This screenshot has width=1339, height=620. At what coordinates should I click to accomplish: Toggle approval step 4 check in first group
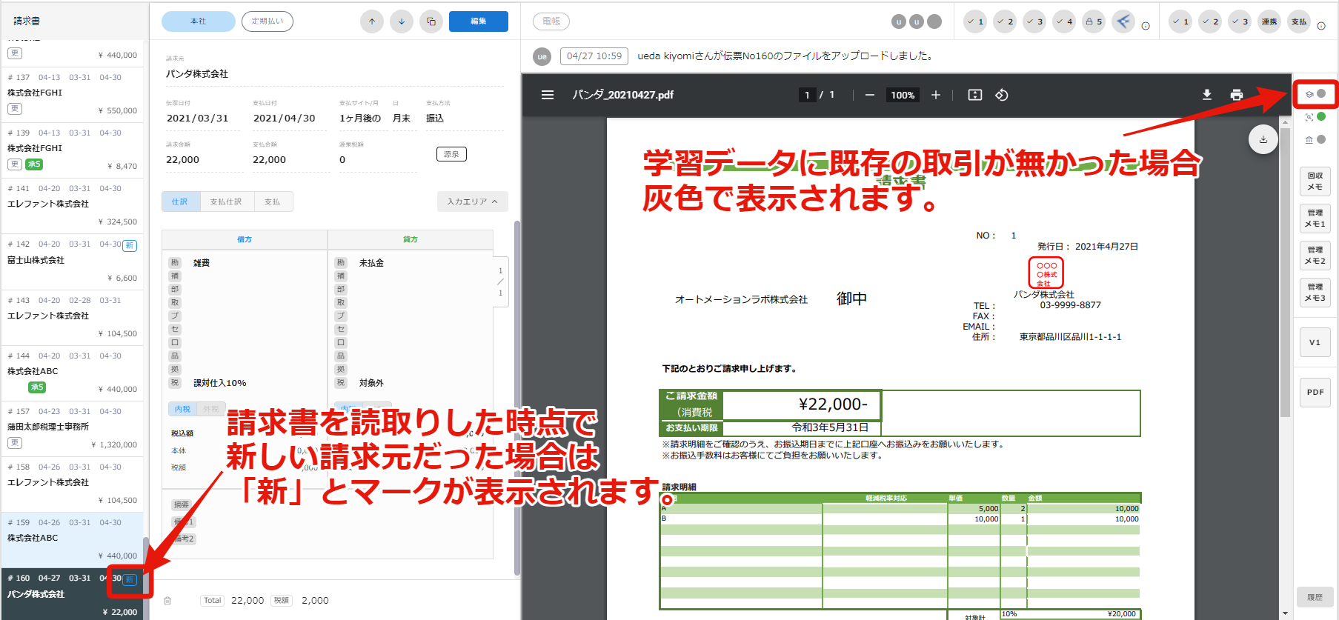pos(1064,21)
